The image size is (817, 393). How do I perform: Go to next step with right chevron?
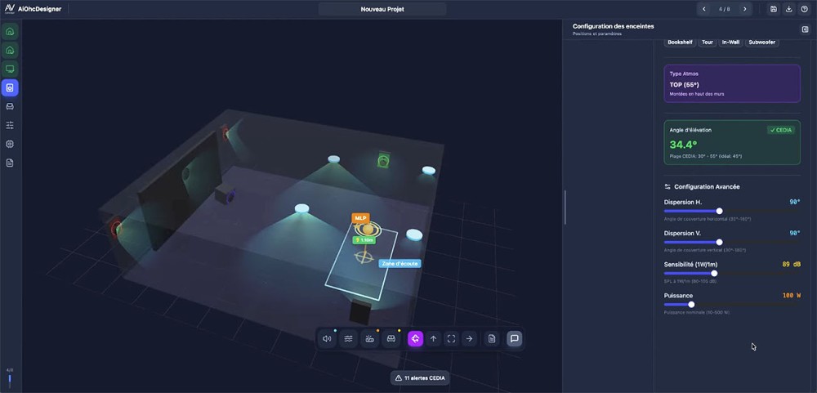click(744, 9)
